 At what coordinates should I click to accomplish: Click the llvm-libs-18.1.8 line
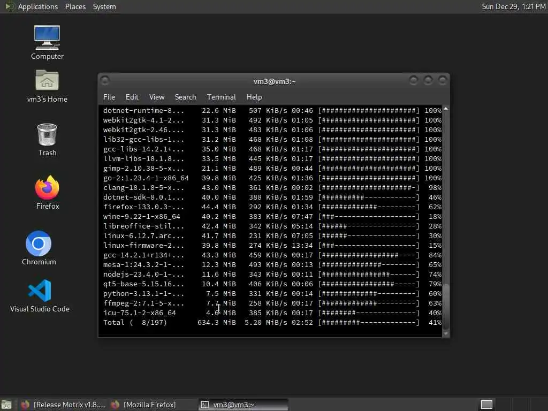(272, 158)
